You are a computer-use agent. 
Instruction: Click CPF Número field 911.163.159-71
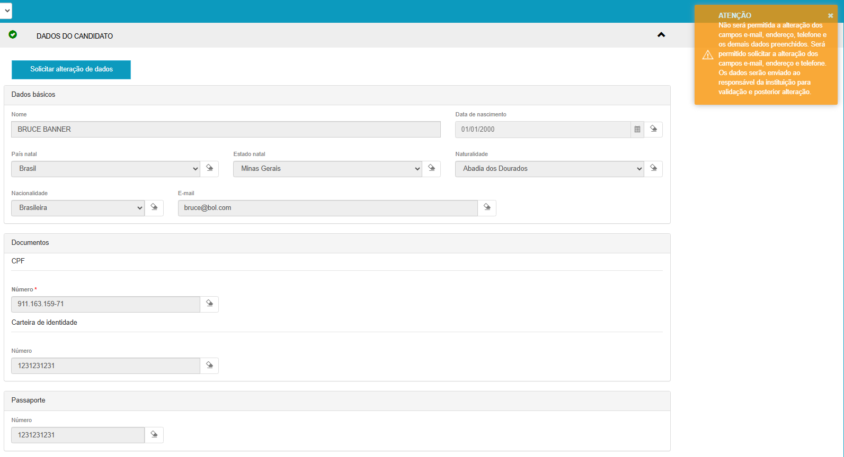tap(105, 304)
